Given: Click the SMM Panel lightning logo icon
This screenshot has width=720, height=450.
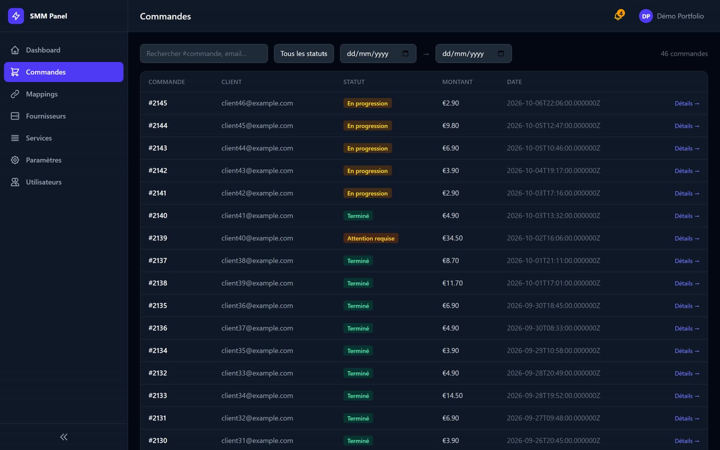Looking at the screenshot, I should point(16,16).
